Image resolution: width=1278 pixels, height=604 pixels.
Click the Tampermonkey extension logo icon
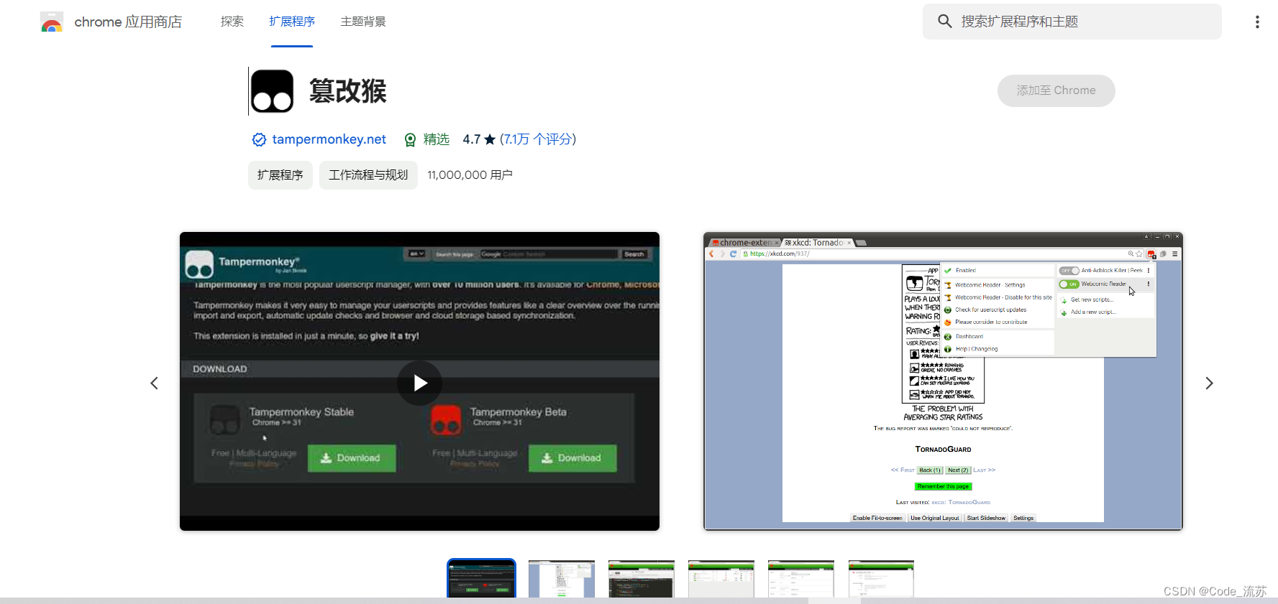pos(272,91)
